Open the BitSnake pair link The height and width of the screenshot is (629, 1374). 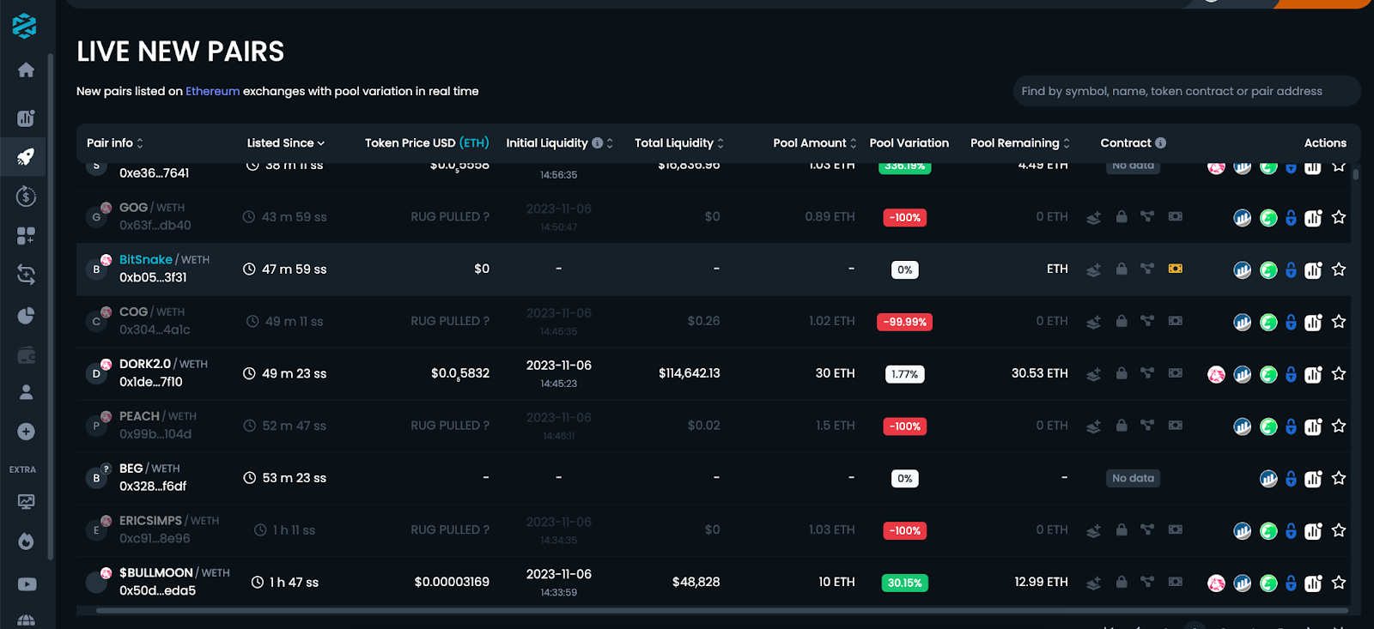tap(145, 260)
